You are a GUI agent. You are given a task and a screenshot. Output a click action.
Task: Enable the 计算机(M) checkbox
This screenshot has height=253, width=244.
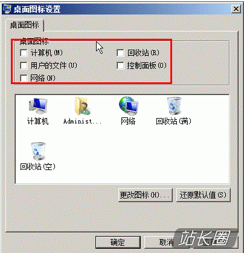(24, 53)
